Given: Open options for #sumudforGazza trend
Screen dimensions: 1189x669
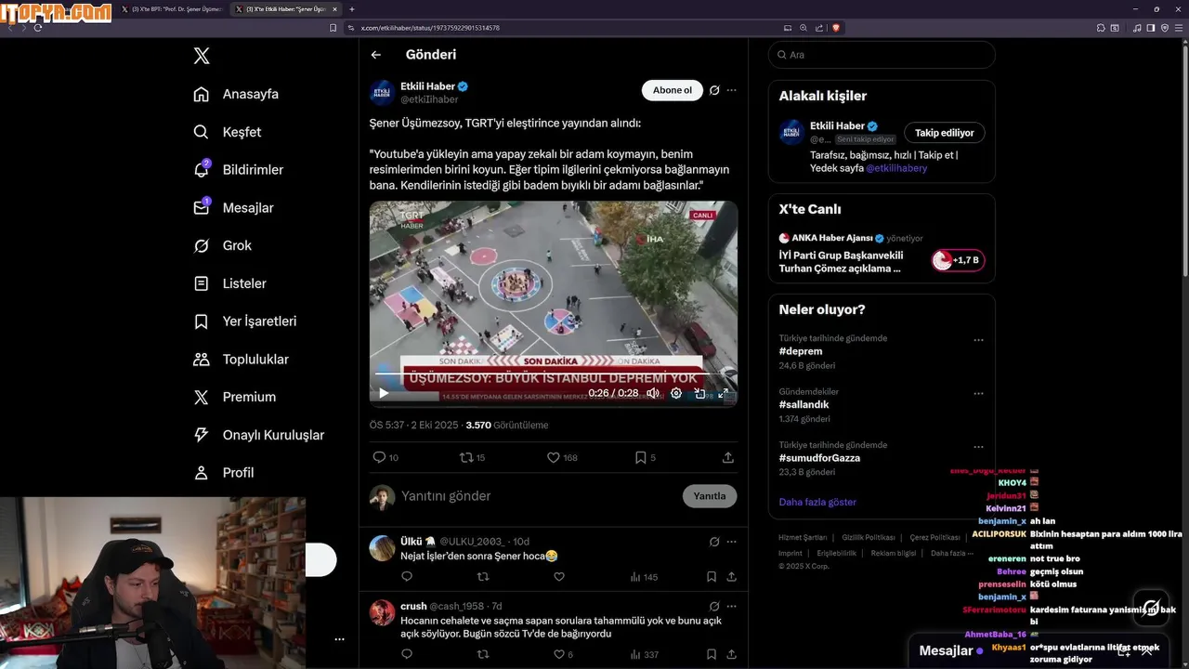Looking at the screenshot, I should [978, 447].
